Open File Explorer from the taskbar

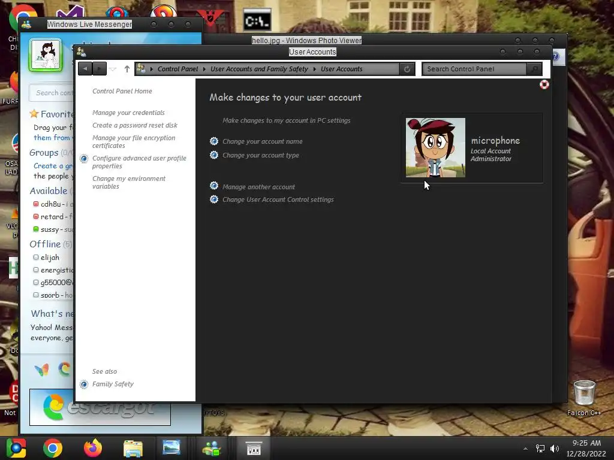133,448
